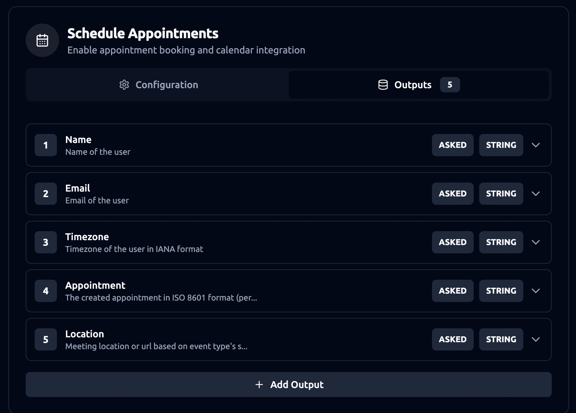Click the ASKED badge on Location row

452,339
